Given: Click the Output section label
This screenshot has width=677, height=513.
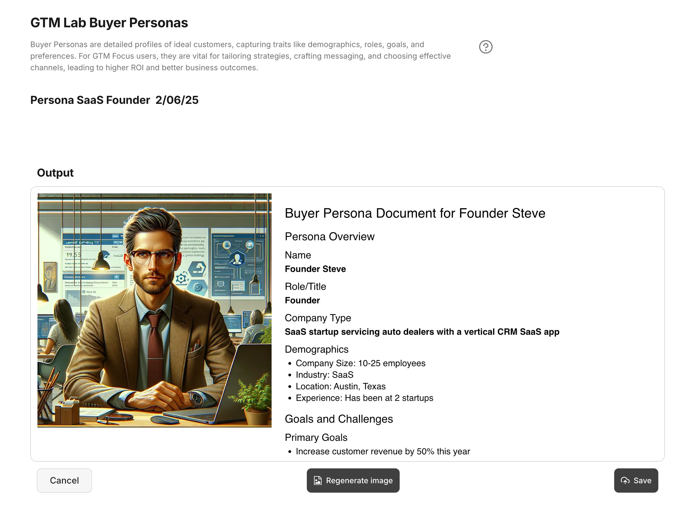Looking at the screenshot, I should (55, 173).
